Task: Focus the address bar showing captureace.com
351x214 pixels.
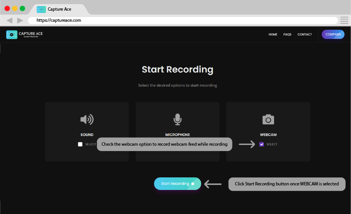Action: pyautogui.click(x=183, y=20)
